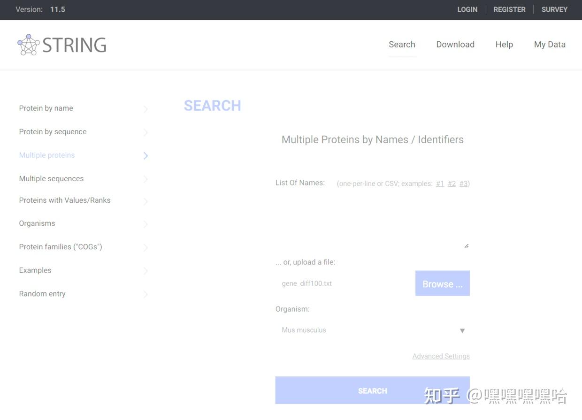Click the LOGIN button

tap(467, 9)
